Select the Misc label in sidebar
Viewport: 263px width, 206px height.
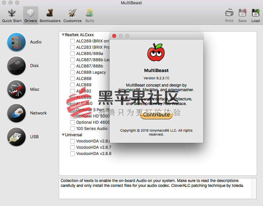[35, 90]
